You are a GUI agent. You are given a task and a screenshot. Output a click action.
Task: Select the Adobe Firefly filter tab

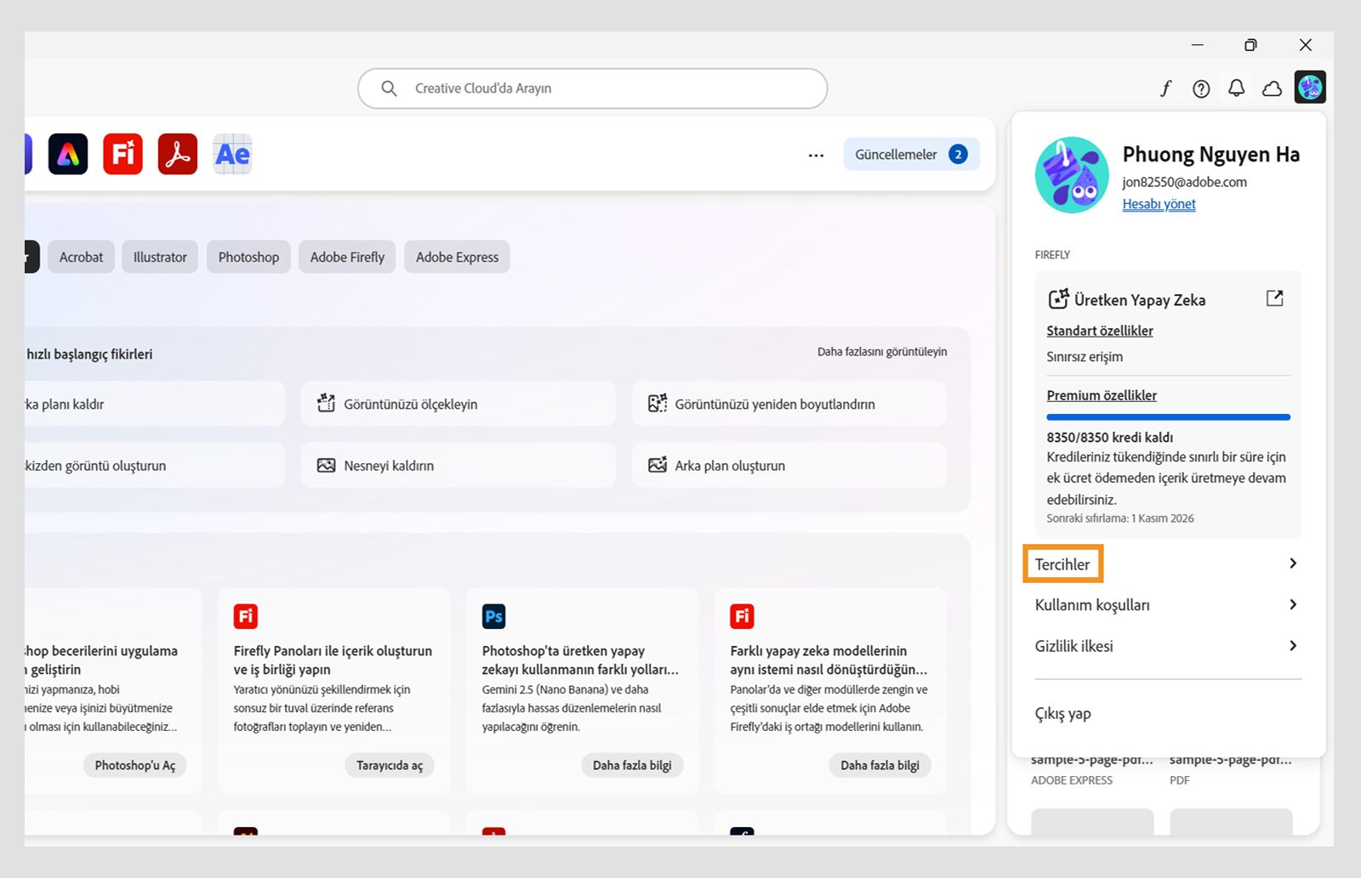pyautogui.click(x=347, y=257)
